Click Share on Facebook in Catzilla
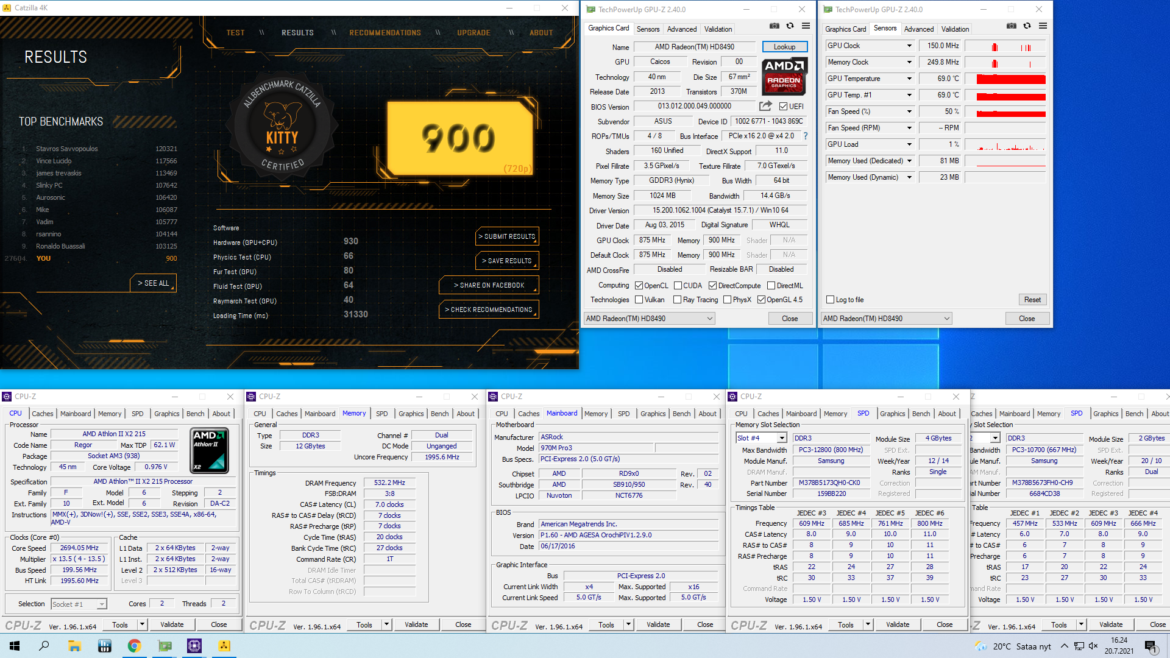This screenshot has height=658, width=1170. 489,285
